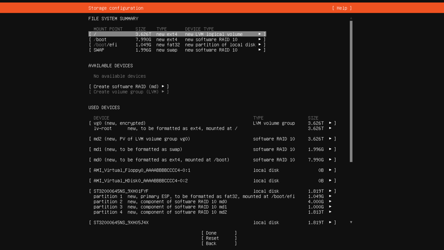Click the scrollbar down arrow

tap(351, 222)
